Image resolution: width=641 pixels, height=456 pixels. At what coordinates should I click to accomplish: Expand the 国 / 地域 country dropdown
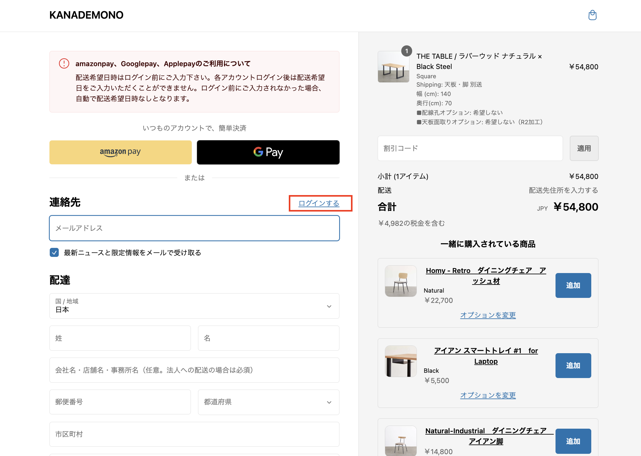[194, 306]
